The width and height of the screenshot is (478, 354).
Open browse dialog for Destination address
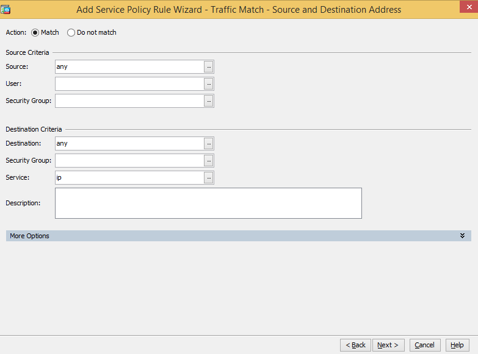(209, 143)
